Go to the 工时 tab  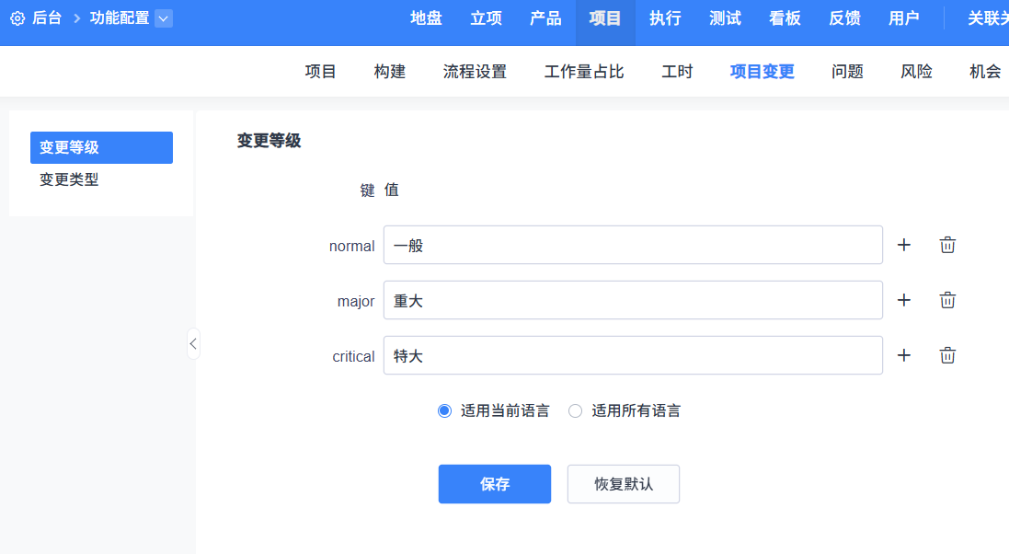point(677,72)
